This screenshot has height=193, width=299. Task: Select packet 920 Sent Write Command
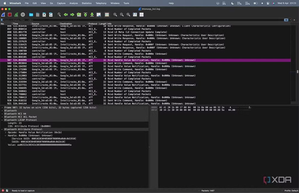145,101
